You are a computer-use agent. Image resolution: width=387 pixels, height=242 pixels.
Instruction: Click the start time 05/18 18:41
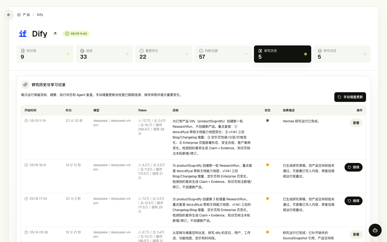click(x=38, y=165)
